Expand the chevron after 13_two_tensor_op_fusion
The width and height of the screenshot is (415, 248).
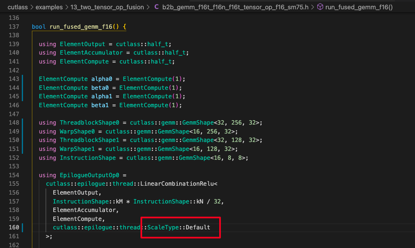[x=147, y=7]
